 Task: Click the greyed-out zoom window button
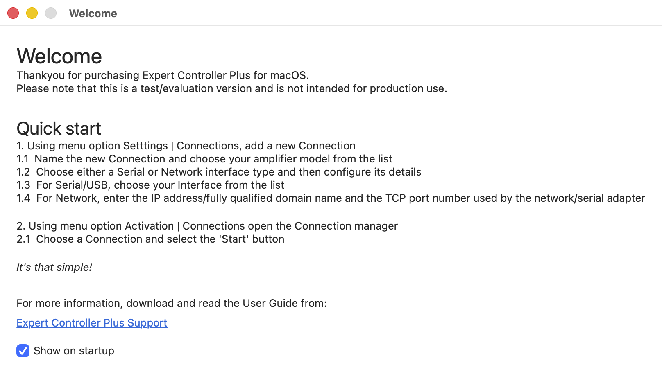[51, 13]
